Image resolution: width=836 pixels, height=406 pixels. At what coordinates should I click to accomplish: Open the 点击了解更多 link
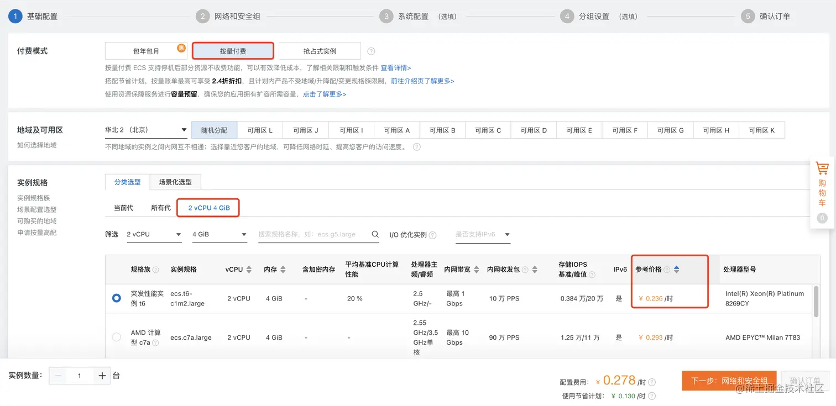pos(325,94)
